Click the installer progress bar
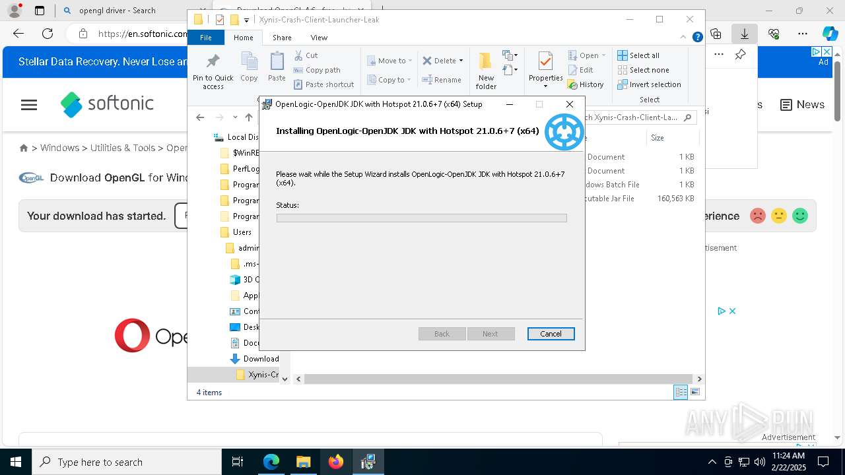845x475 pixels. pos(421,218)
